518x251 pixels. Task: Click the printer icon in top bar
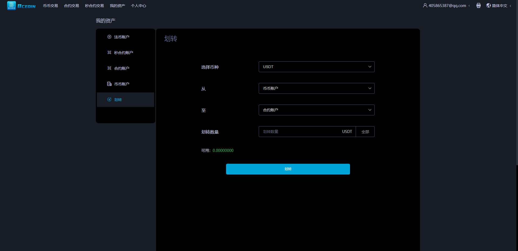(x=478, y=5)
